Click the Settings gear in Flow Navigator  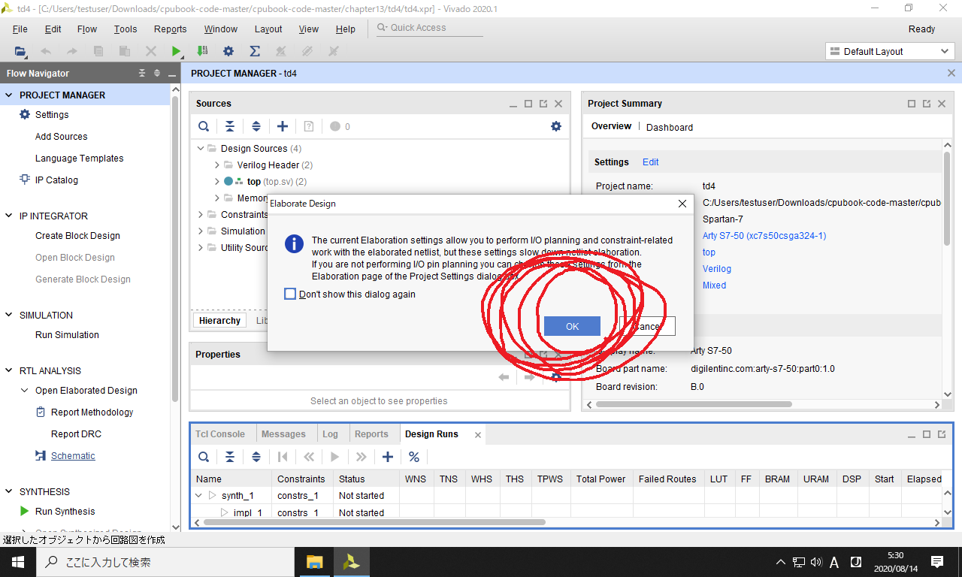tap(25, 114)
